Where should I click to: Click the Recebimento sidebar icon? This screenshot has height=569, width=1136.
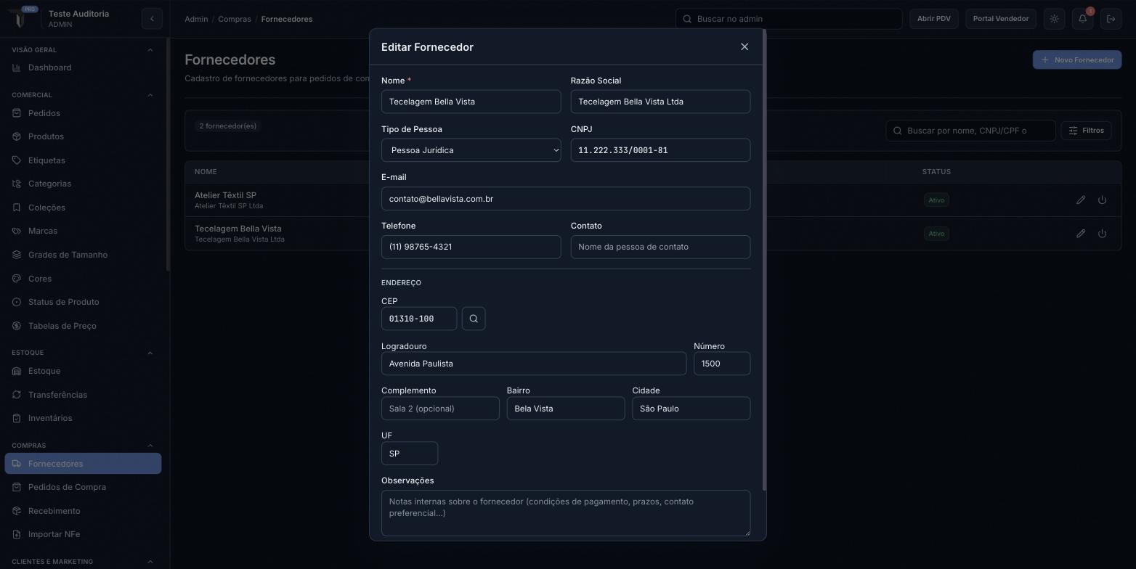(x=17, y=511)
